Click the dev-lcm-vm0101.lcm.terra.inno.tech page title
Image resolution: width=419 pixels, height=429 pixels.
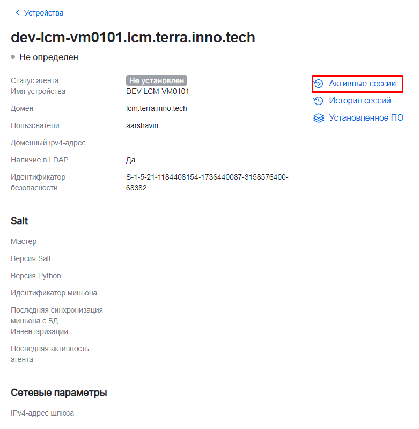point(133,37)
